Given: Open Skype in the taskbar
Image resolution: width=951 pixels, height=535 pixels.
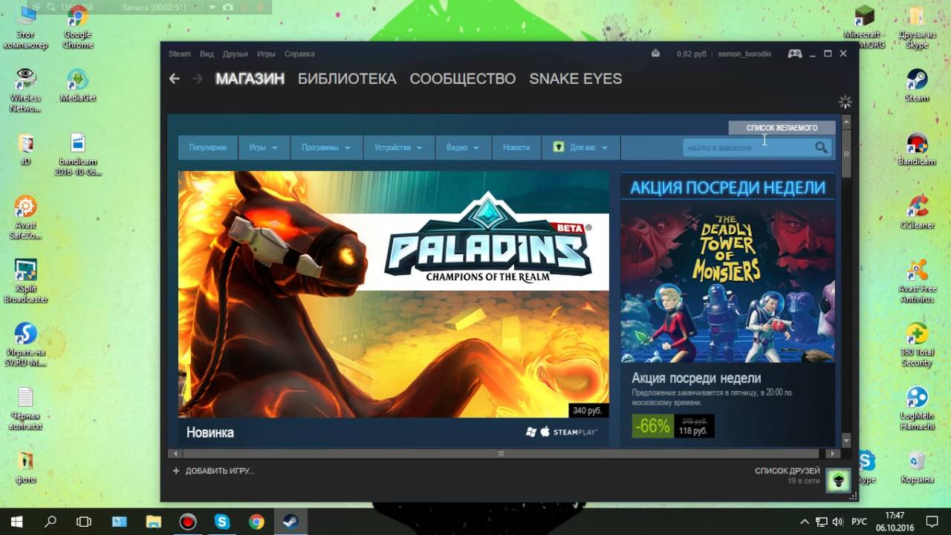Looking at the screenshot, I should [x=222, y=522].
